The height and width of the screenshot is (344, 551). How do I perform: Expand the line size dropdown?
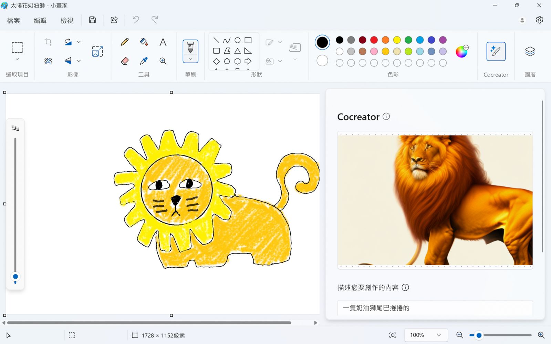point(295,59)
